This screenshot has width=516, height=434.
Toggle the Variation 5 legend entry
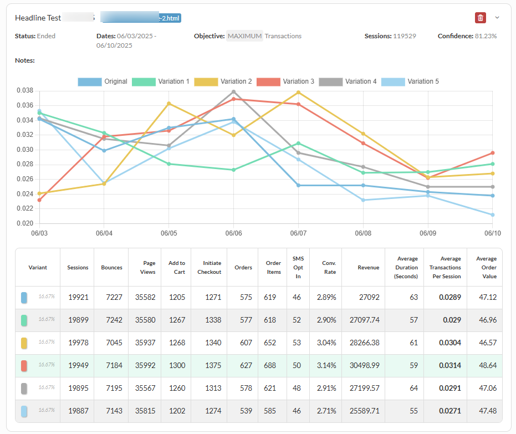pyautogui.click(x=410, y=81)
